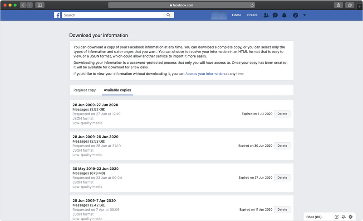Open Create in top navigation
363x221 pixels.
click(252, 15)
